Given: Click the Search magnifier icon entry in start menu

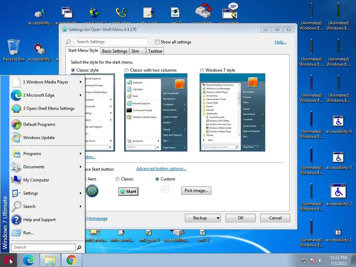Looking at the screenshot, I should [x=16, y=207].
